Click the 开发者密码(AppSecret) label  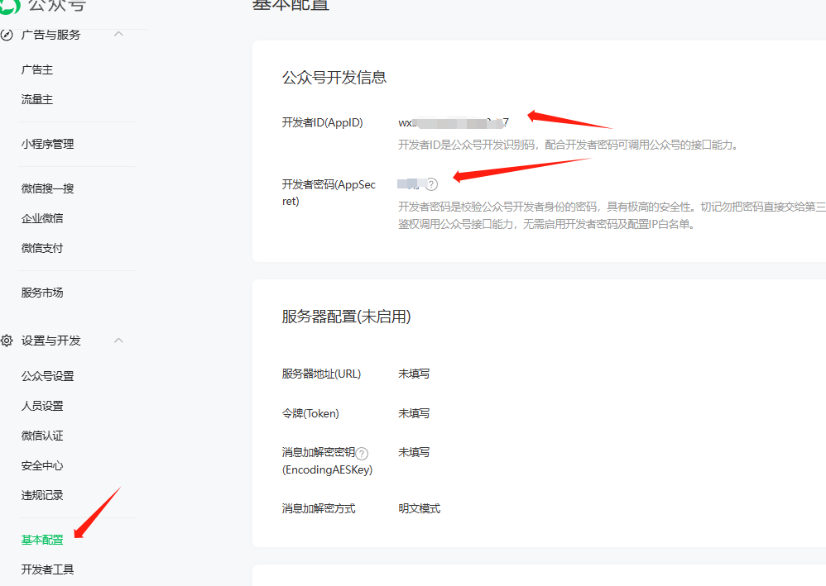(329, 193)
